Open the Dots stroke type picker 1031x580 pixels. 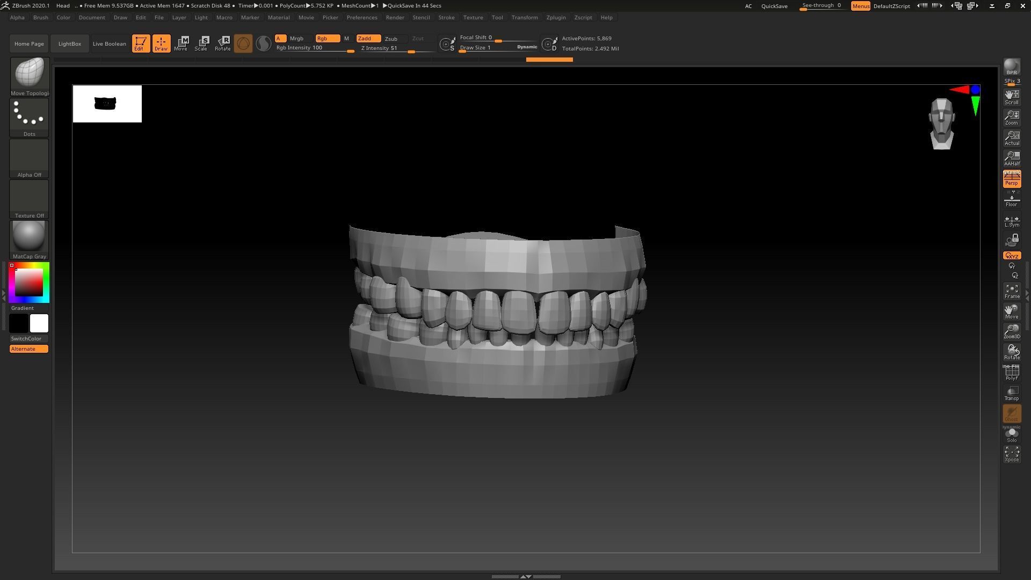tap(30, 114)
